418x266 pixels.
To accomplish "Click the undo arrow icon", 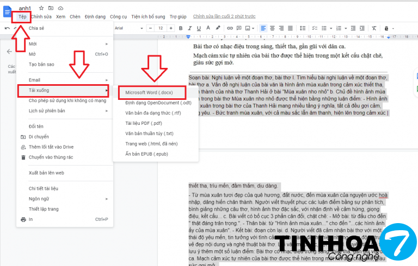I will click(x=7, y=28).
